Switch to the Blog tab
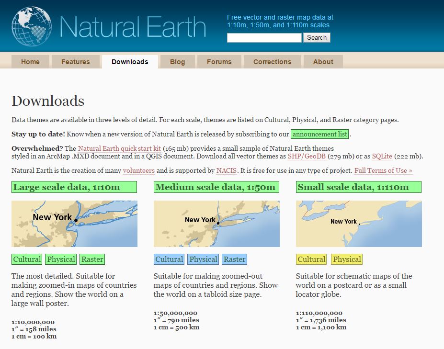 177,62
